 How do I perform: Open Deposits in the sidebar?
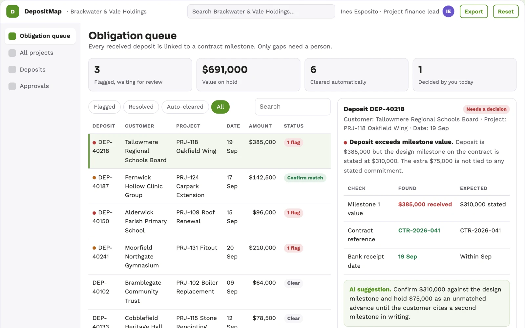click(40, 70)
